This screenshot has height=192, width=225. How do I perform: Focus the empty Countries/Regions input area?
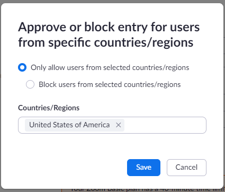click(x=165, y=125)
